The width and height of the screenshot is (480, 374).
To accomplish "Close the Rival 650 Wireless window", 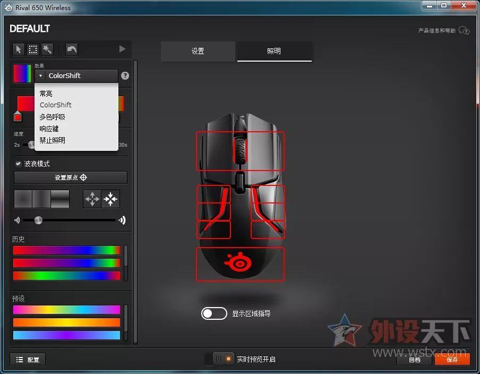I will click(x=464, y=6).
